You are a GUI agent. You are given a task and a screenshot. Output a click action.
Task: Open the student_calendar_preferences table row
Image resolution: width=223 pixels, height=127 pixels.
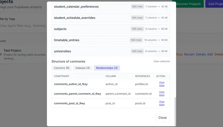point(111,7)
